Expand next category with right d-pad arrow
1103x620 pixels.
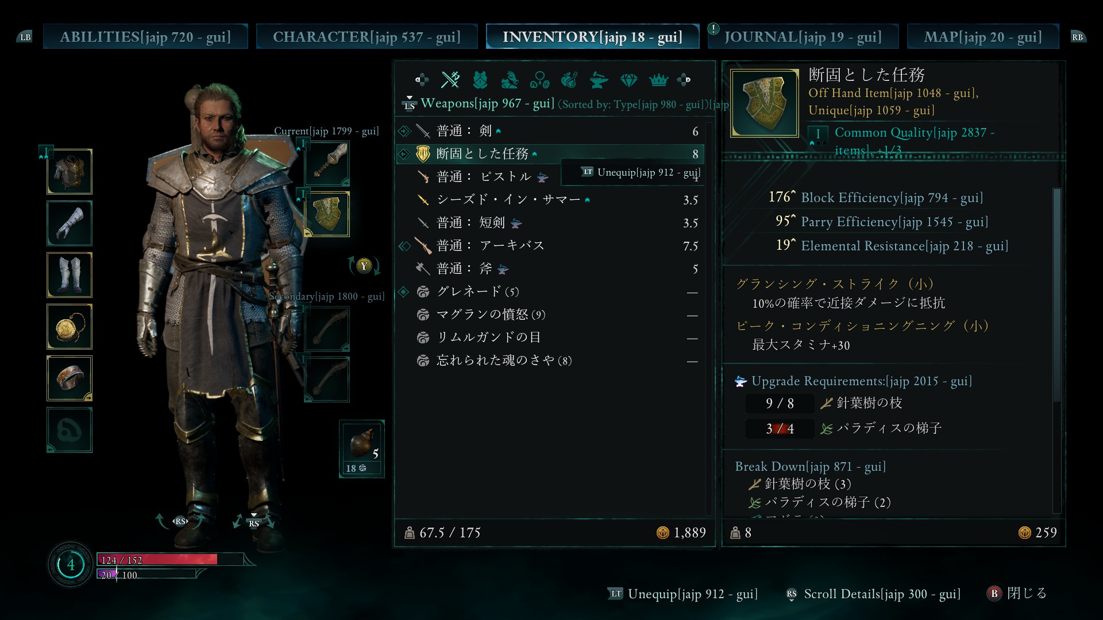(x=684, y=80)
